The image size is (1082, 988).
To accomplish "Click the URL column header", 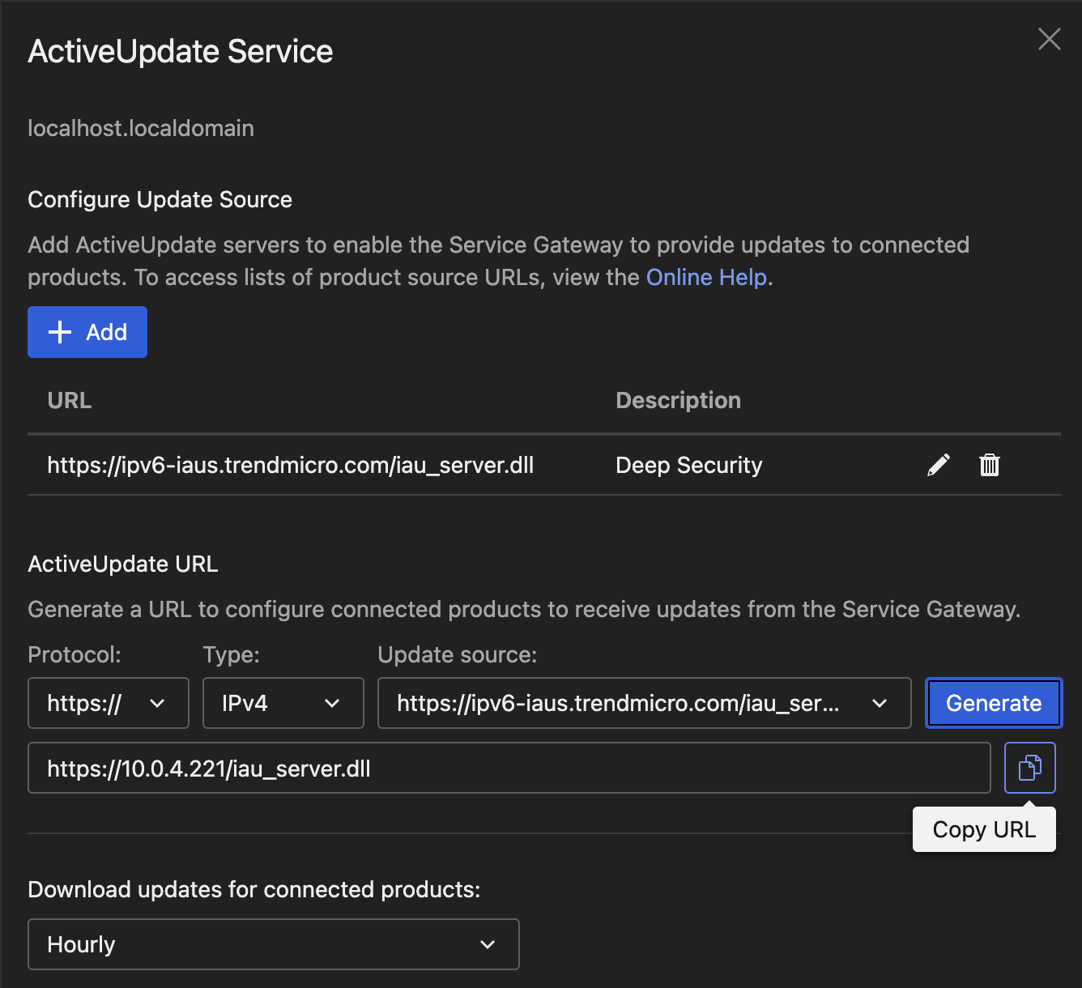I will pyautogui.click(x=70, y=400).
